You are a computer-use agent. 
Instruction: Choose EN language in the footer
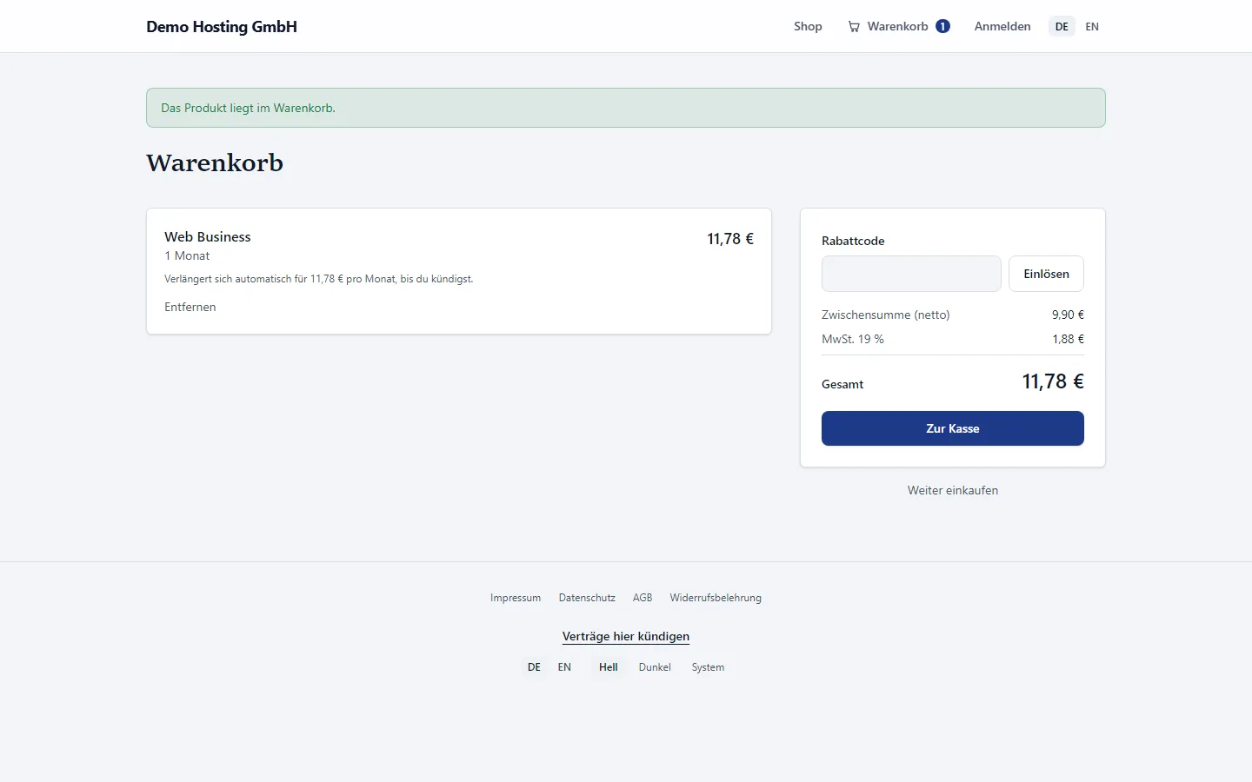click(x=564, y=667)
